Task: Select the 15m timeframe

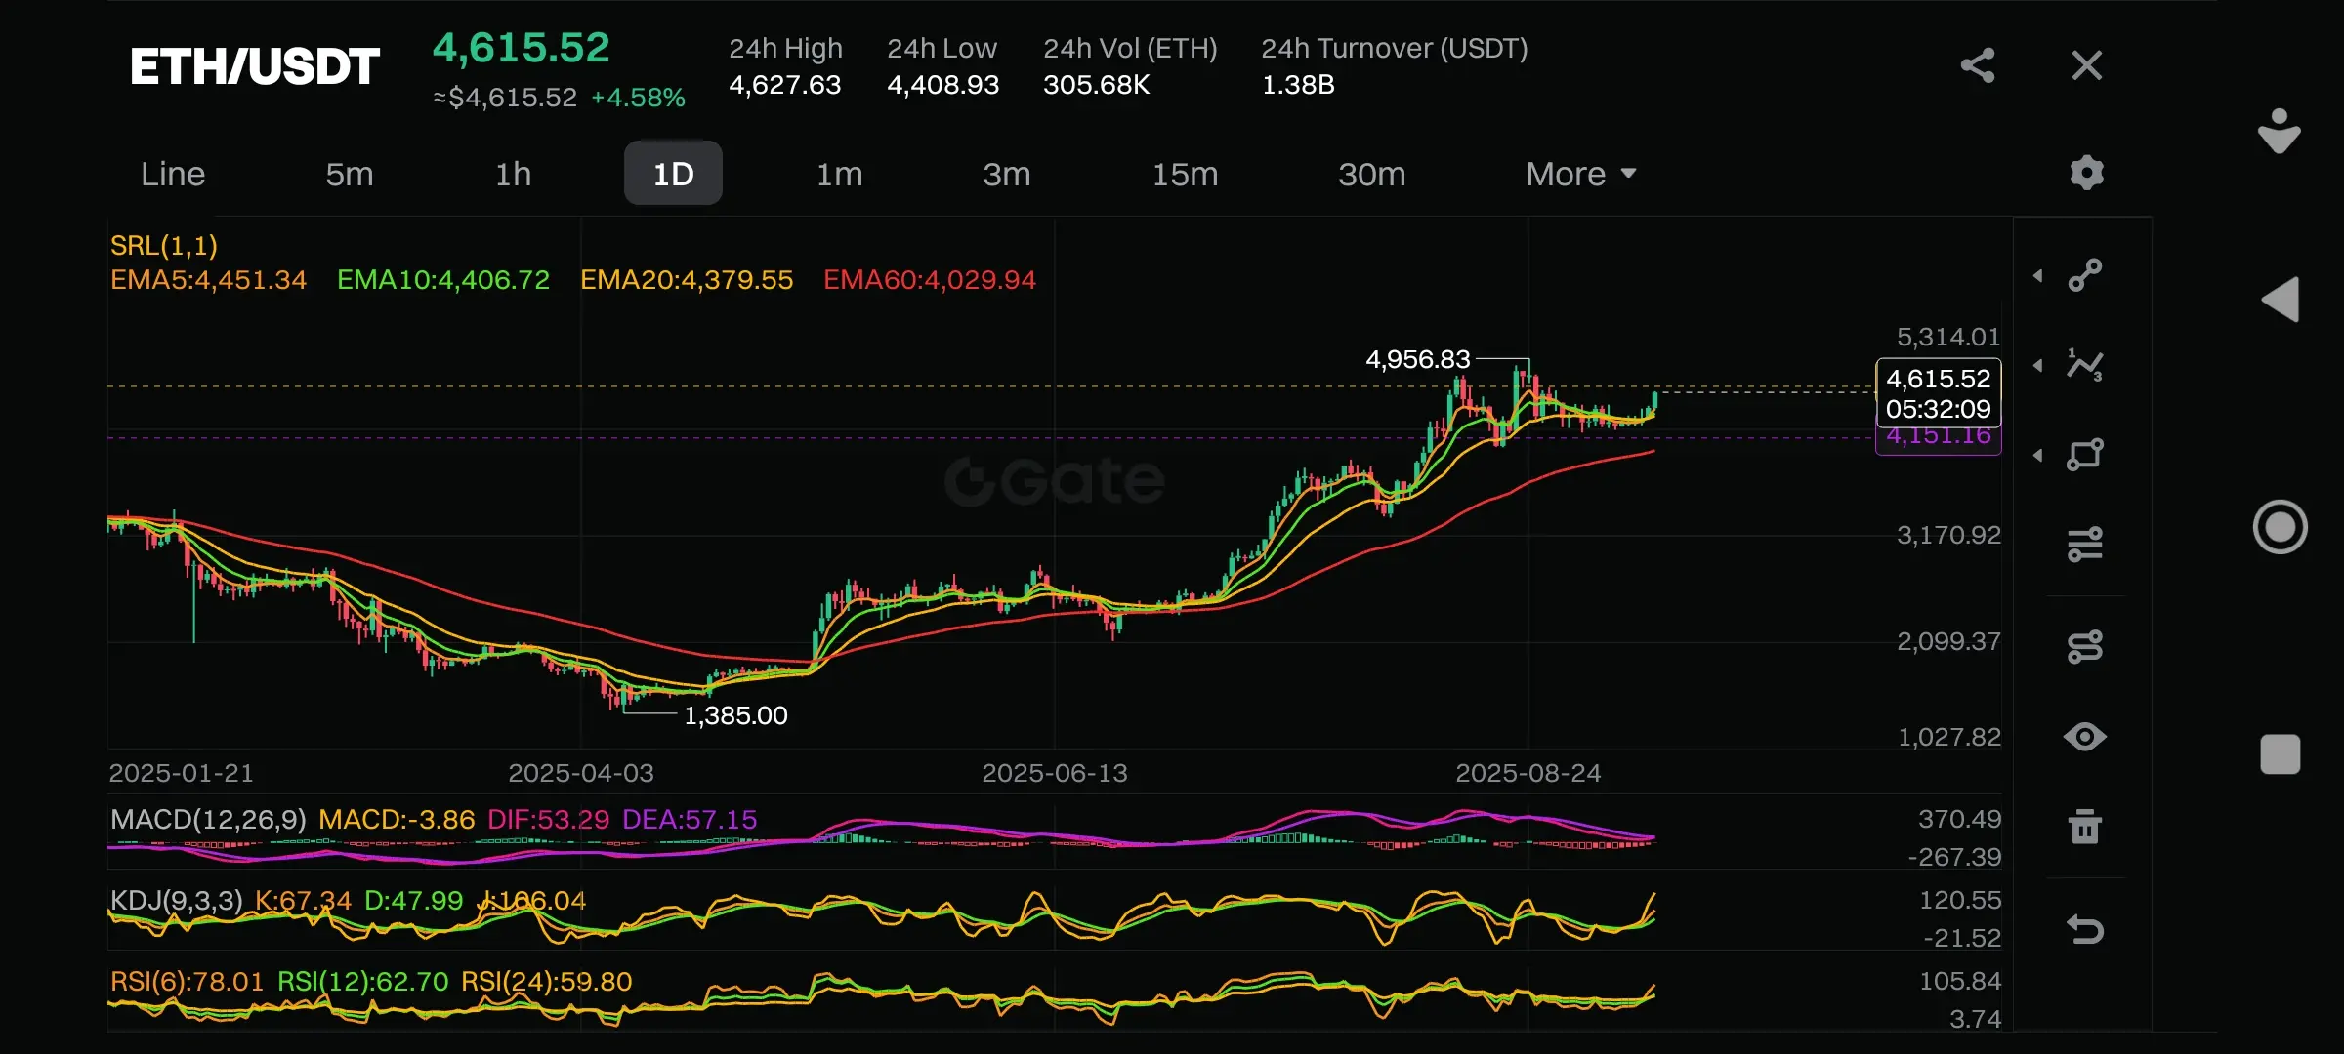Action: [1186, 174]
